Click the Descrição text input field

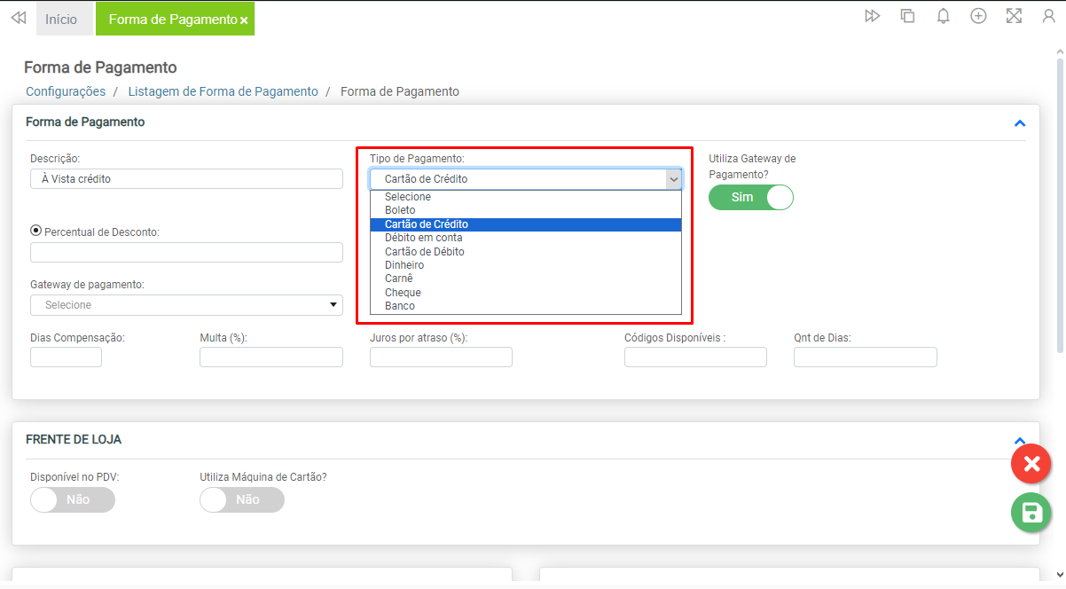[x=186, y=179]
